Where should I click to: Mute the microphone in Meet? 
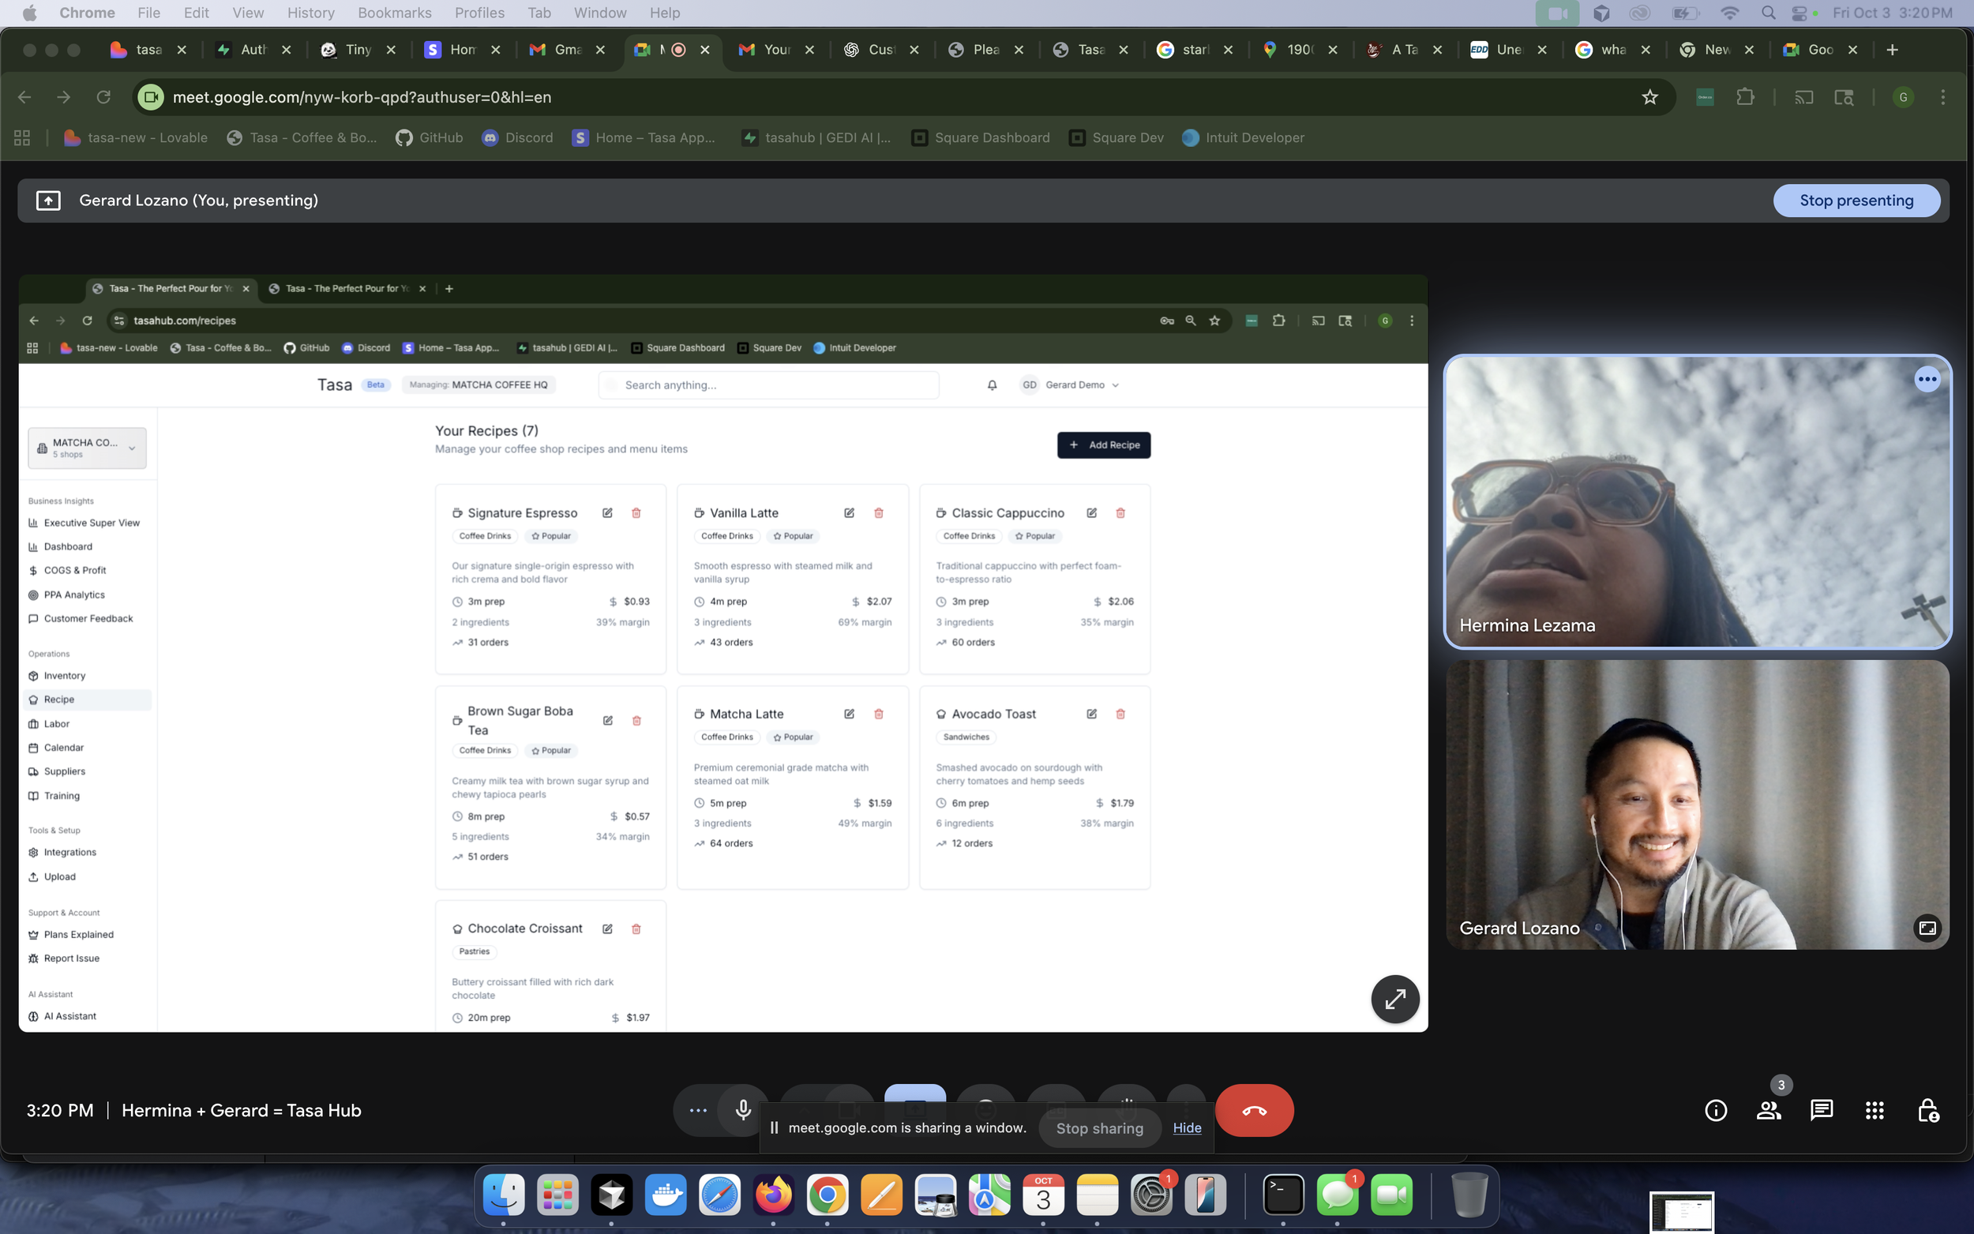[x=742, y=1110]
